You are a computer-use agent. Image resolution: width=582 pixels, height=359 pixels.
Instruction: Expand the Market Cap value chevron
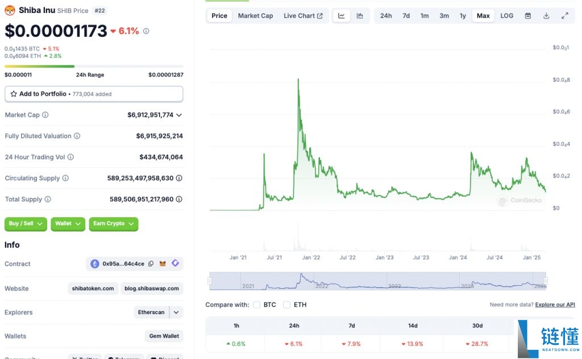(x=179, y=115)
